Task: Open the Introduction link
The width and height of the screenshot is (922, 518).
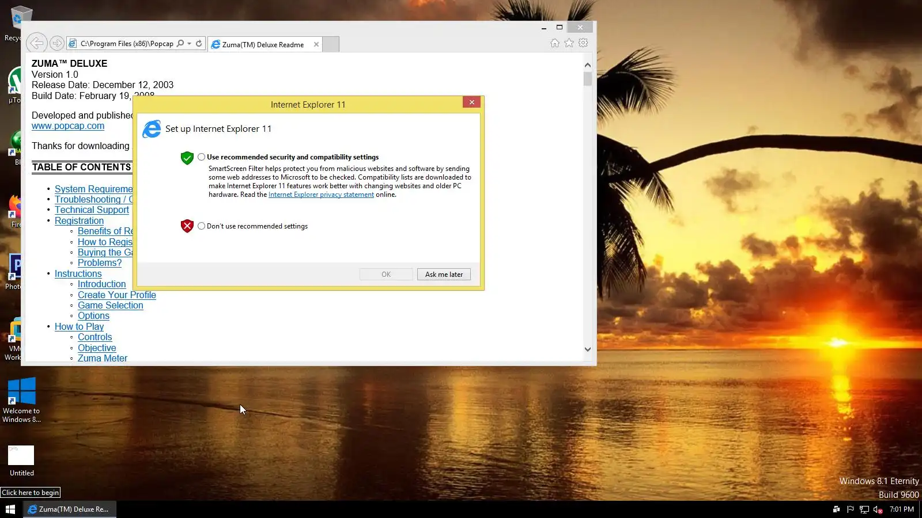Action: pyautogui.click(x=101, y=284)
